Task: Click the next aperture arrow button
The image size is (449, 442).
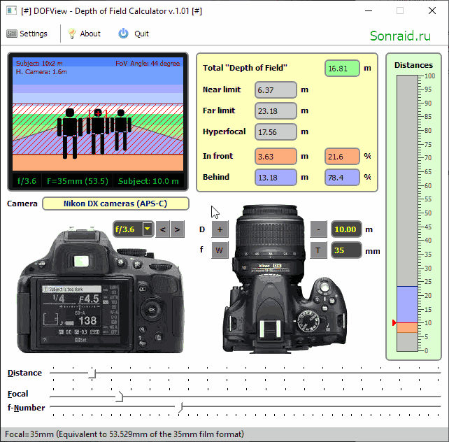Action: (x=177, y=229)
